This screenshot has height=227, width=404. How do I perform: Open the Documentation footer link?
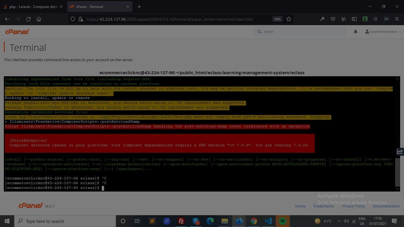(x=386, y=206)
